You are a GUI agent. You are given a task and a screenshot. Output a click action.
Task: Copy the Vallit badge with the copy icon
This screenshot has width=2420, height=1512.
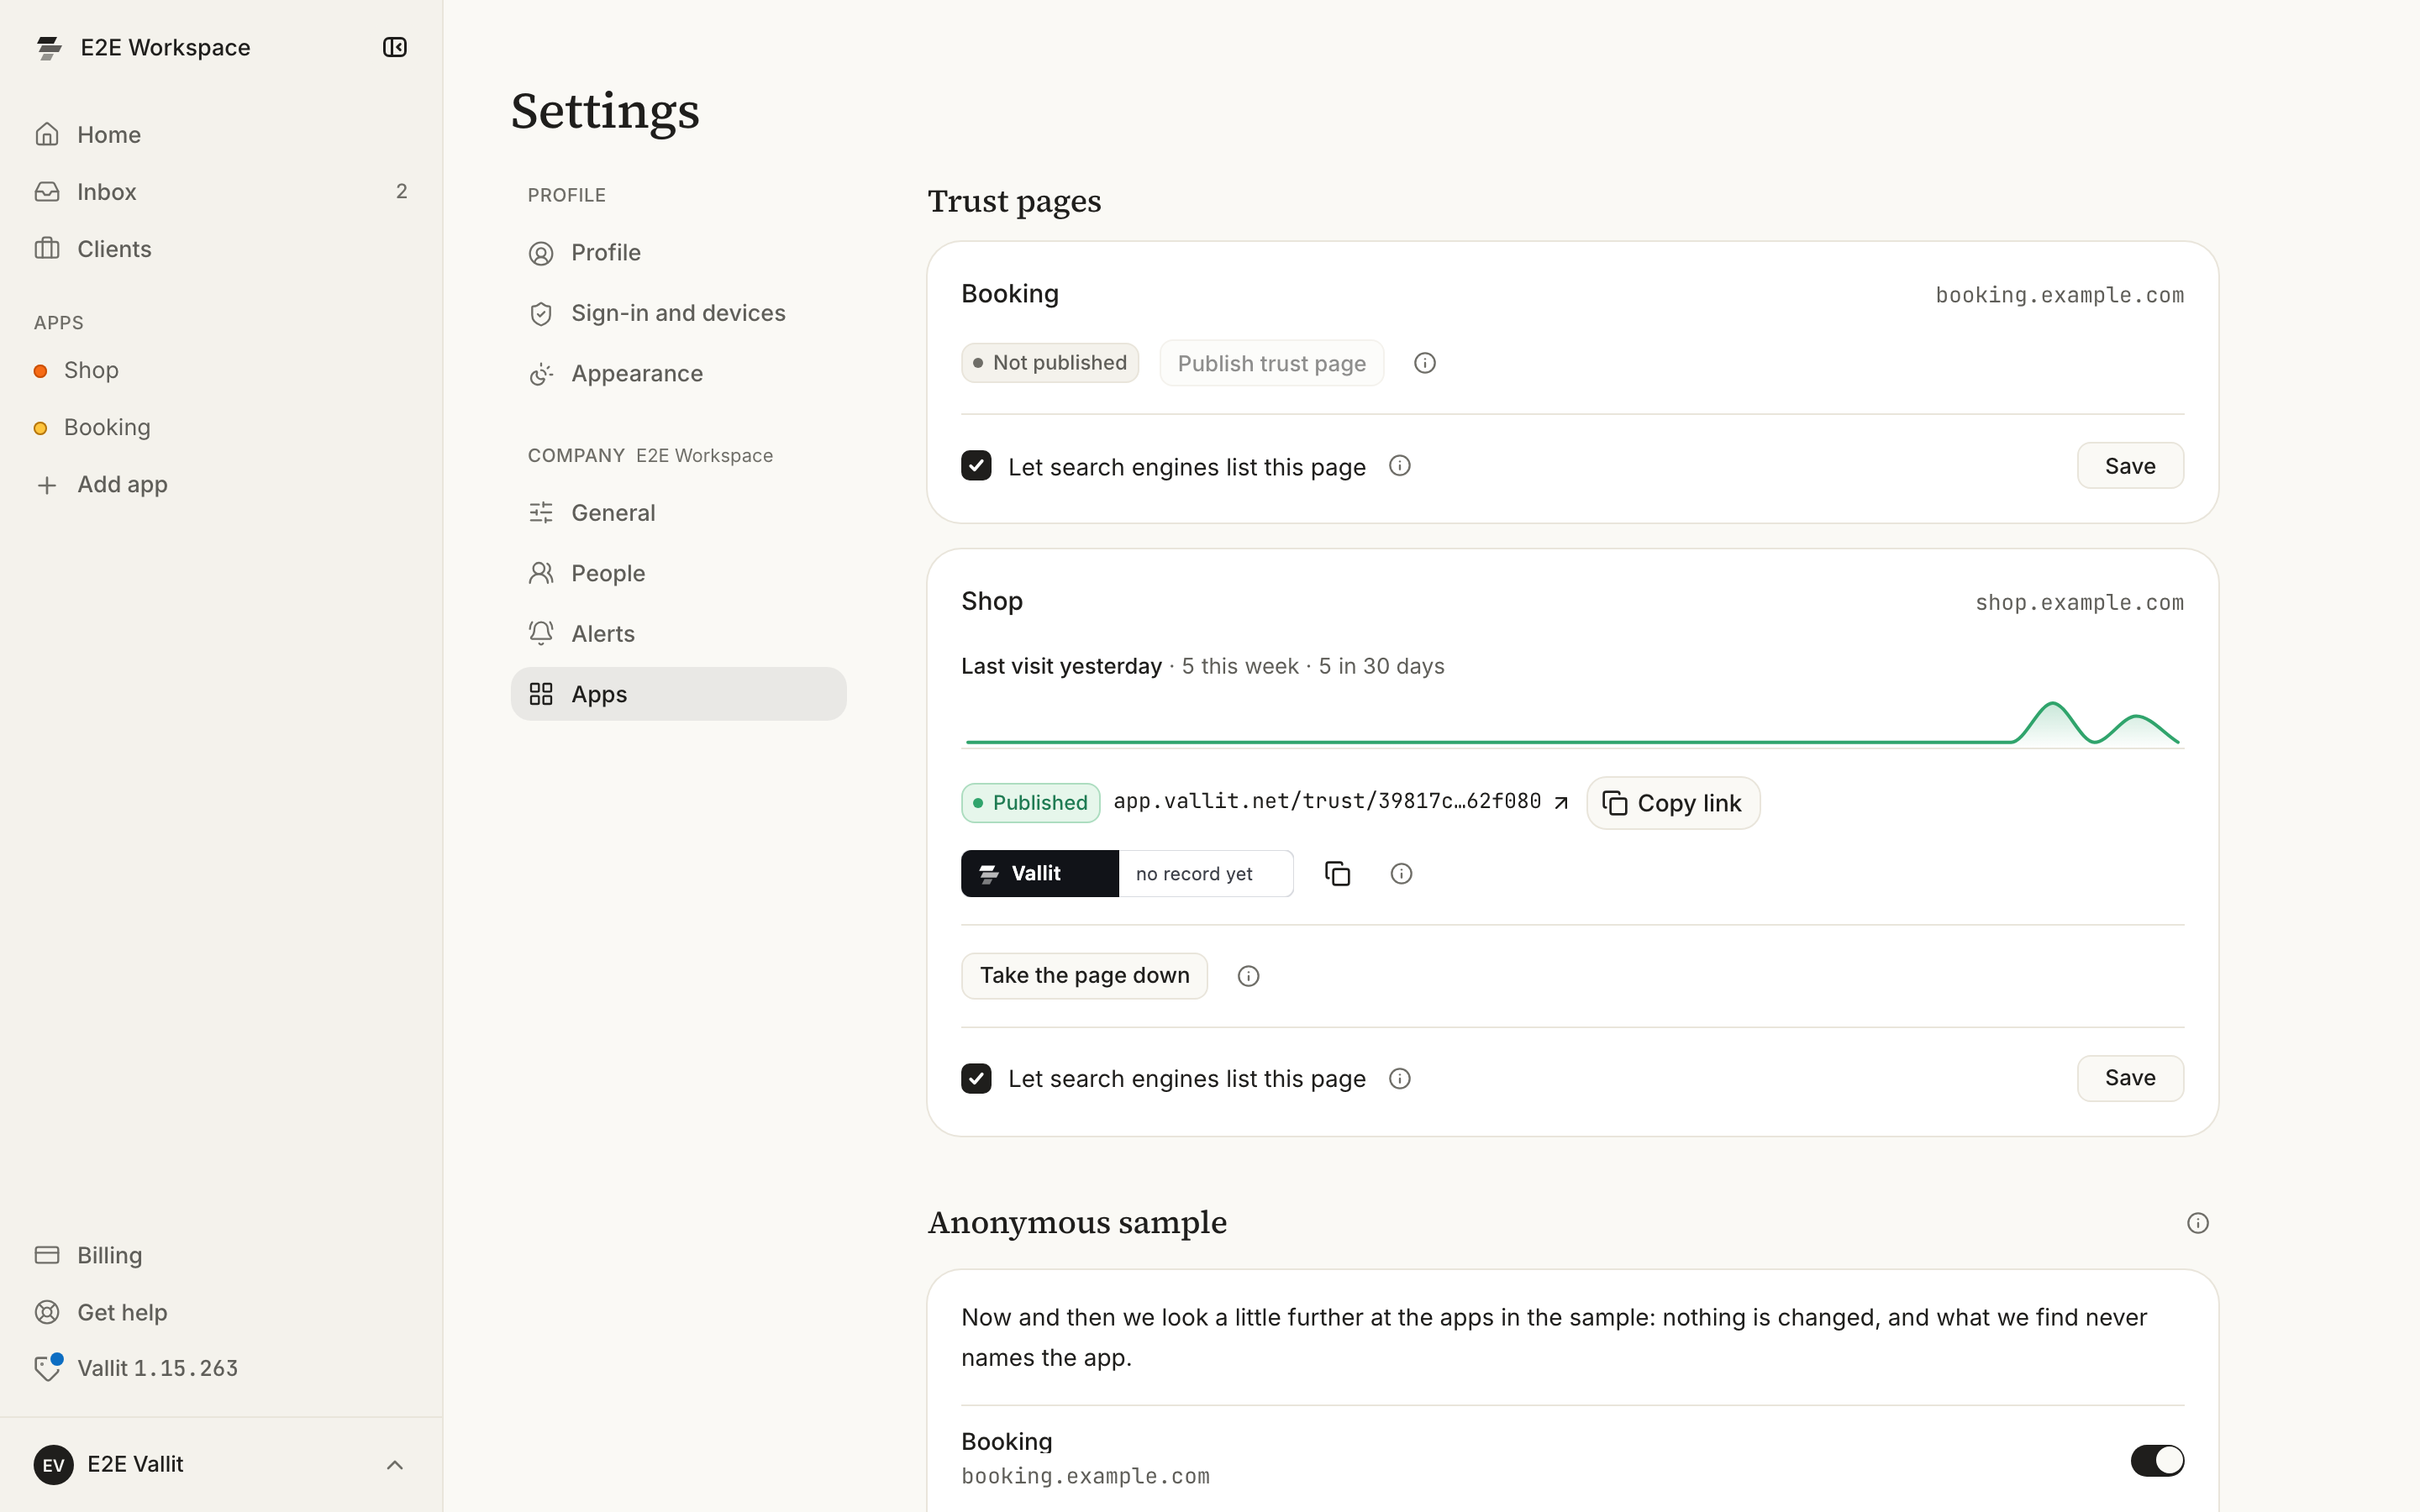[x=1337, y=874]
